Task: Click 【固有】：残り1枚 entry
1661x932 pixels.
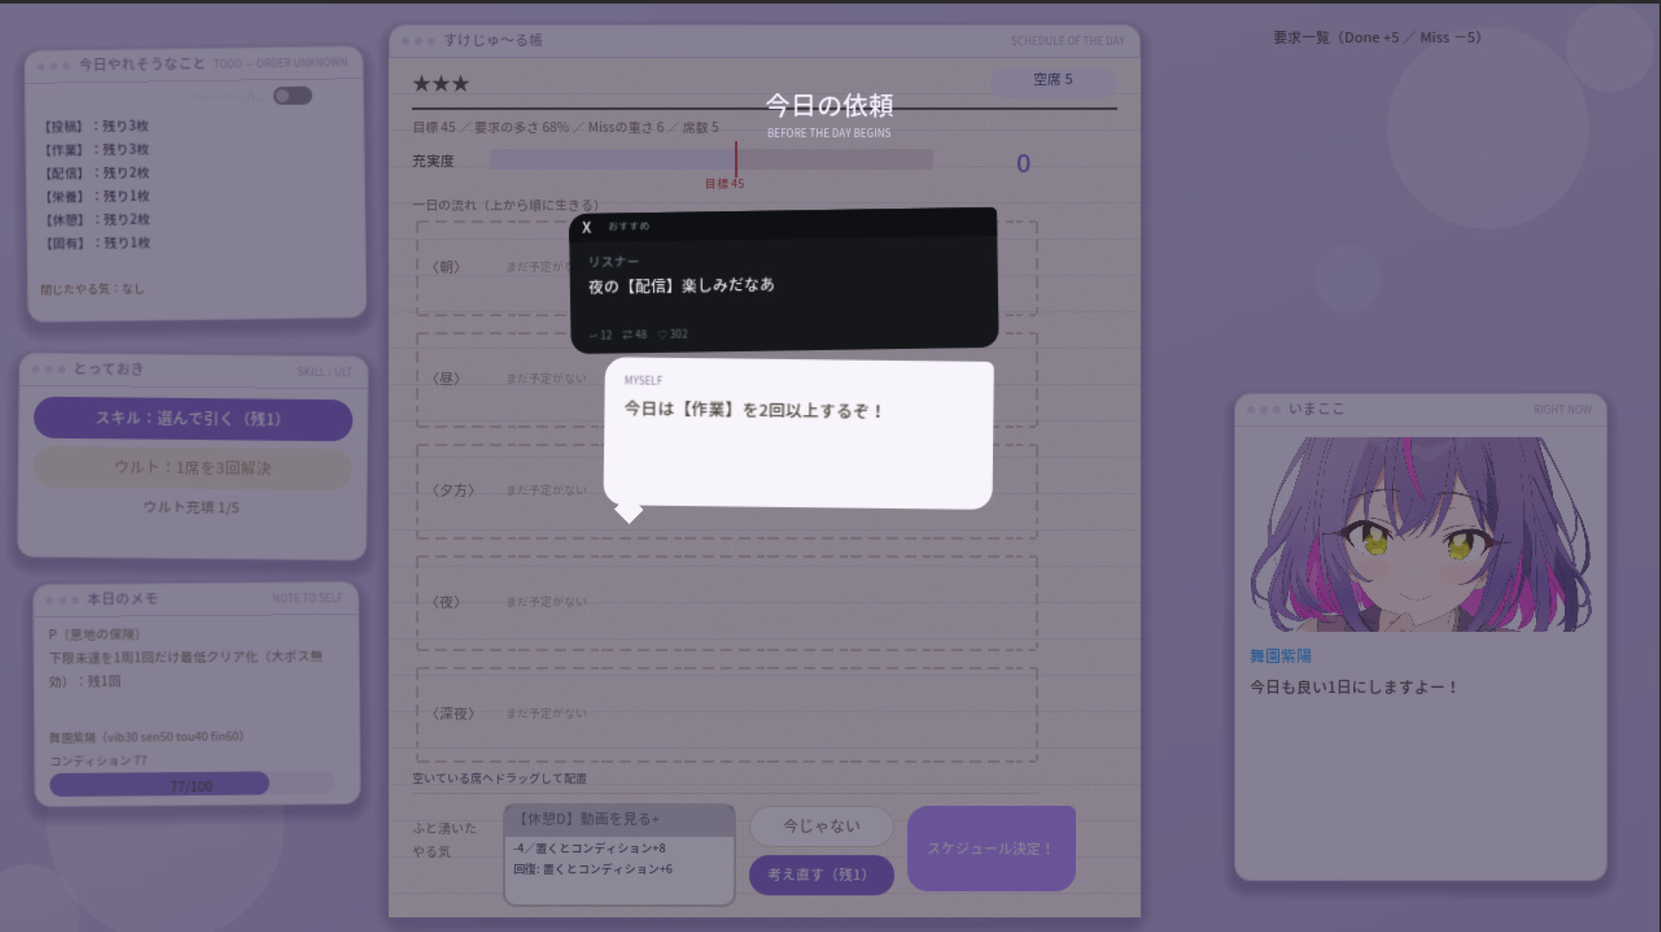Action: point(96,243)
